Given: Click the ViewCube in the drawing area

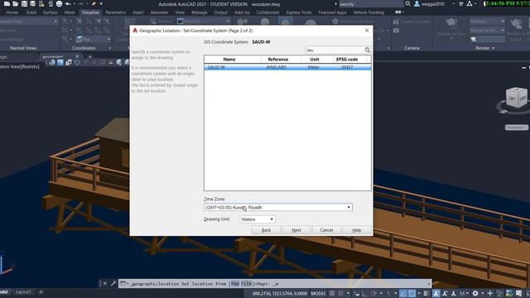Looking at the screenshot, I should coord(516,98).
